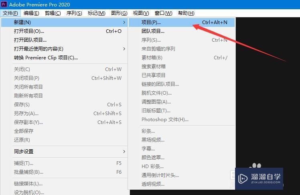The width and height of the screenshot is (300, 195).
Task: Click HD 彩条... submenu entry
Action: coord(182,166)
